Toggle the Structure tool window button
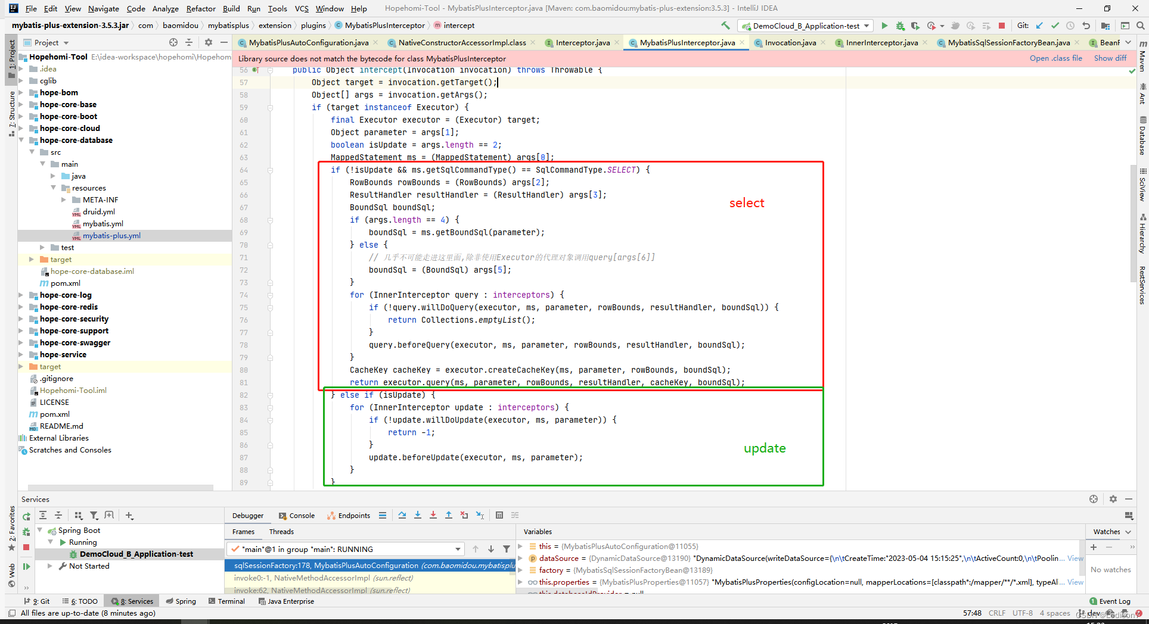The height and width of the screenshot is (624, 1149). click(11, 113)
